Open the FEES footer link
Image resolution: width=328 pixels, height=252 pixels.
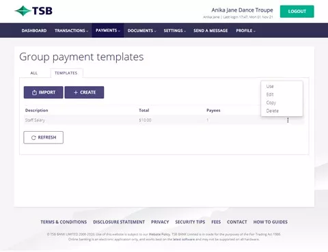[x=216, y=222]
